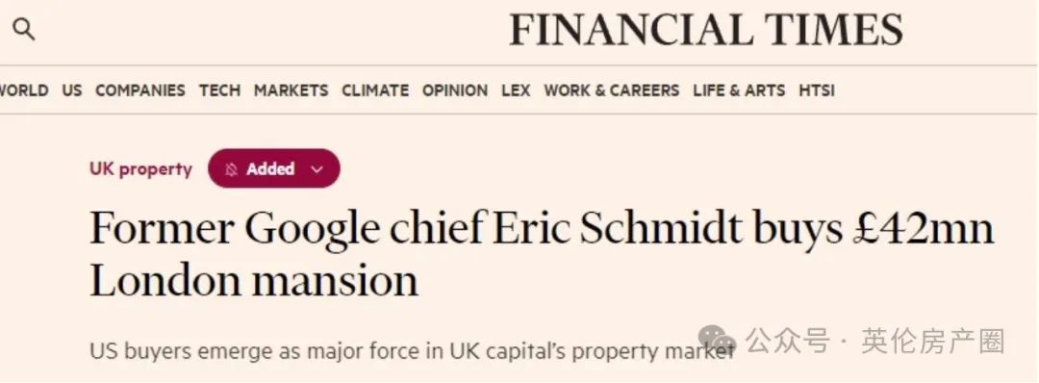Go to the World section

click(x=23, y=90)
